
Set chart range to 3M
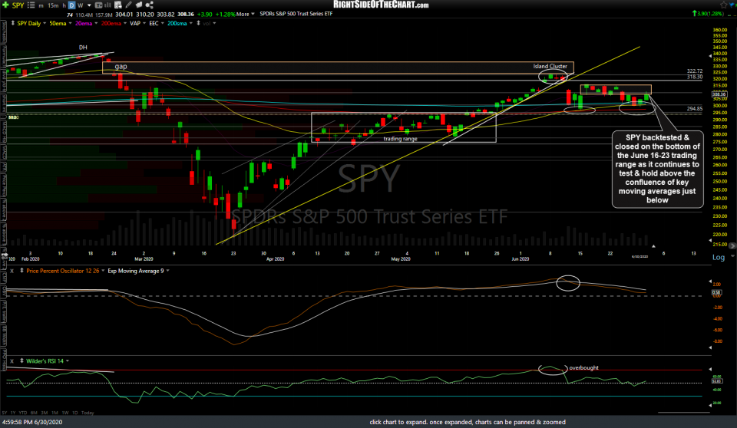(x=45, y=413)
